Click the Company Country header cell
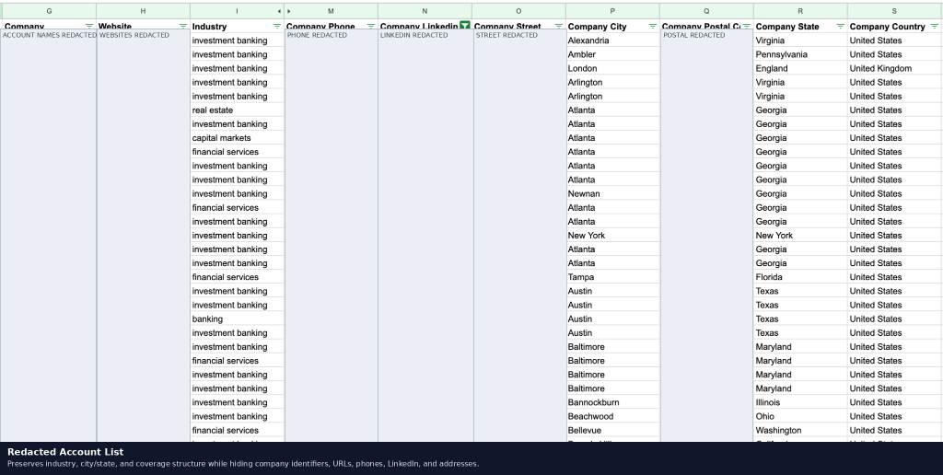 pyautogui.click(x=893, y=26)
